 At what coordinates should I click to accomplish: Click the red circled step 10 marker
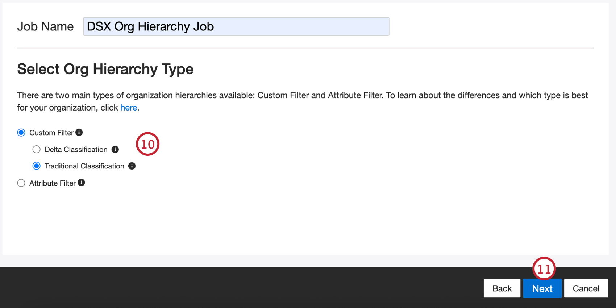[147, 144]
